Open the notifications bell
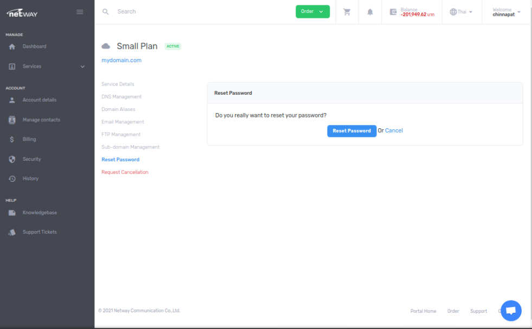532x329 pixels. pyautogui.click(x=370, y=12)
